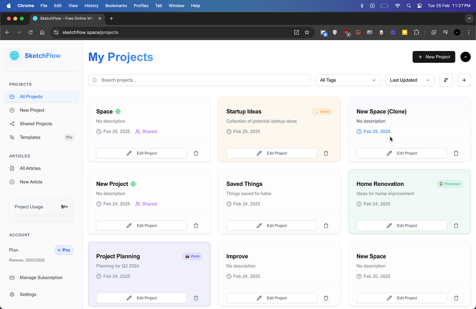Expand Chrome tab search chevron

pos(469,19)
